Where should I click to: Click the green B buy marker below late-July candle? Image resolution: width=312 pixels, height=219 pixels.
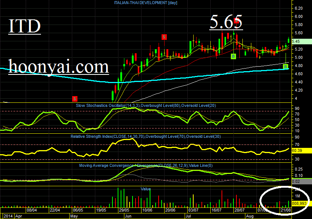coord(233,56)
